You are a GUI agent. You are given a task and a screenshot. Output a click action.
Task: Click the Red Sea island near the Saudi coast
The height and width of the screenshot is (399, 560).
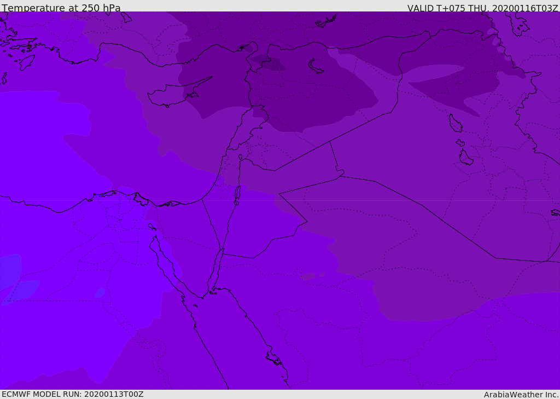tap(274, 358)
